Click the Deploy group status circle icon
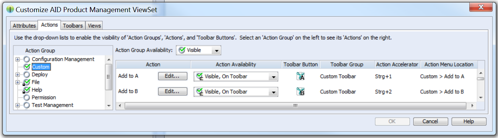 point(27,75)
